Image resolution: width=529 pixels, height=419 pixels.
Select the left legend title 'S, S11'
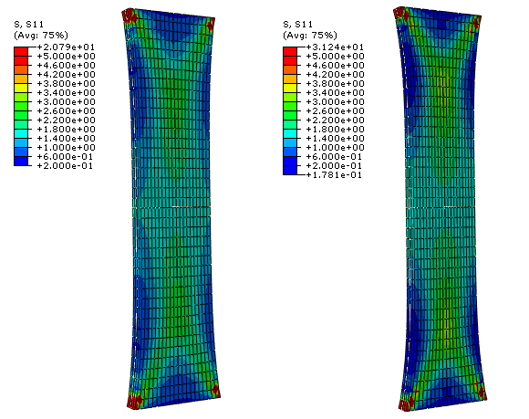click(x=28, y=25)
